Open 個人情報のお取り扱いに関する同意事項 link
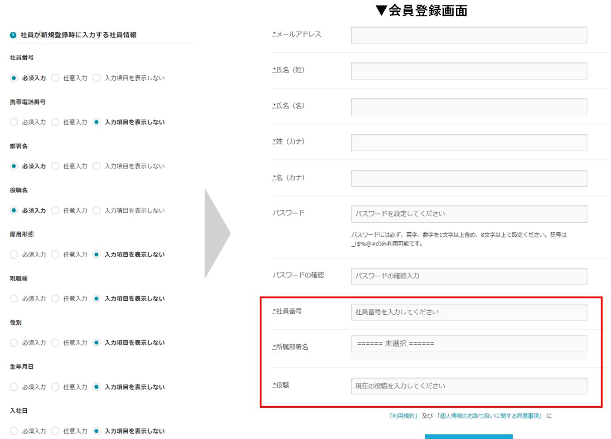Screen dimensions: 611x439 point(490,416)
